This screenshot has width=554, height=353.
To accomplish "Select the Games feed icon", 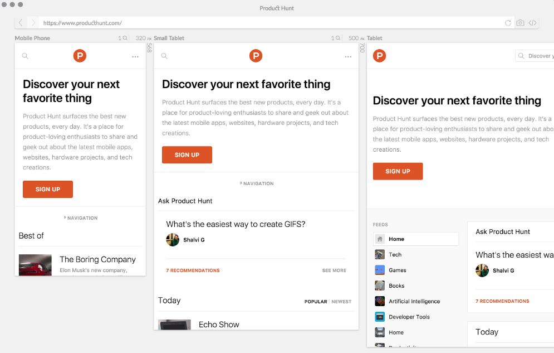I will click(x=380, y=270).
